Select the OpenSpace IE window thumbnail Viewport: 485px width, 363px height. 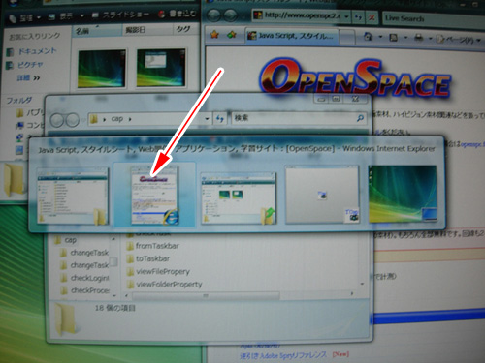click(154, 196)
